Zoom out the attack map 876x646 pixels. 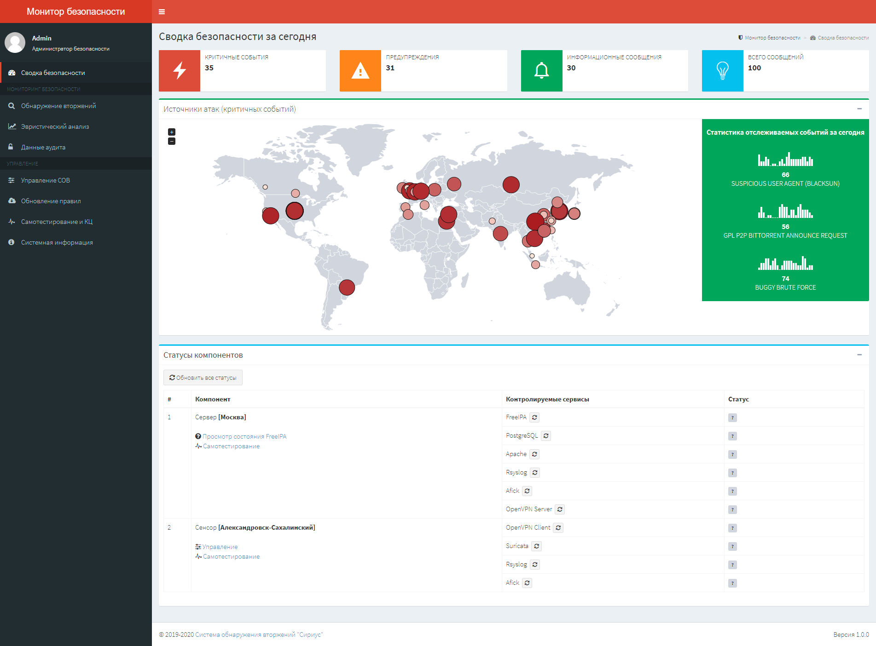[172, 141]
